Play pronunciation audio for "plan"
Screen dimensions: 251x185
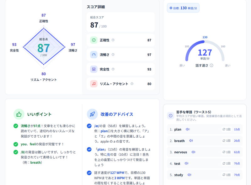point(188,129)
